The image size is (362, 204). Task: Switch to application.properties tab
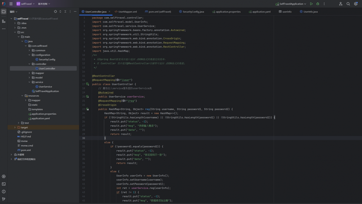click(226, 12)
